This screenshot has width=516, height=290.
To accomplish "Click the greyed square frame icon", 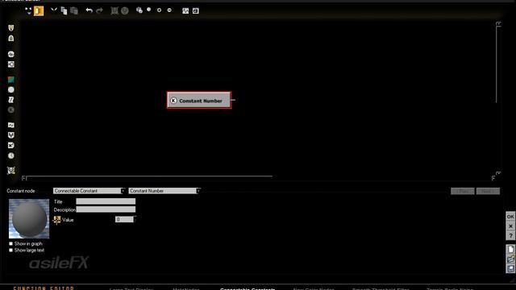I will pos(114,10).
